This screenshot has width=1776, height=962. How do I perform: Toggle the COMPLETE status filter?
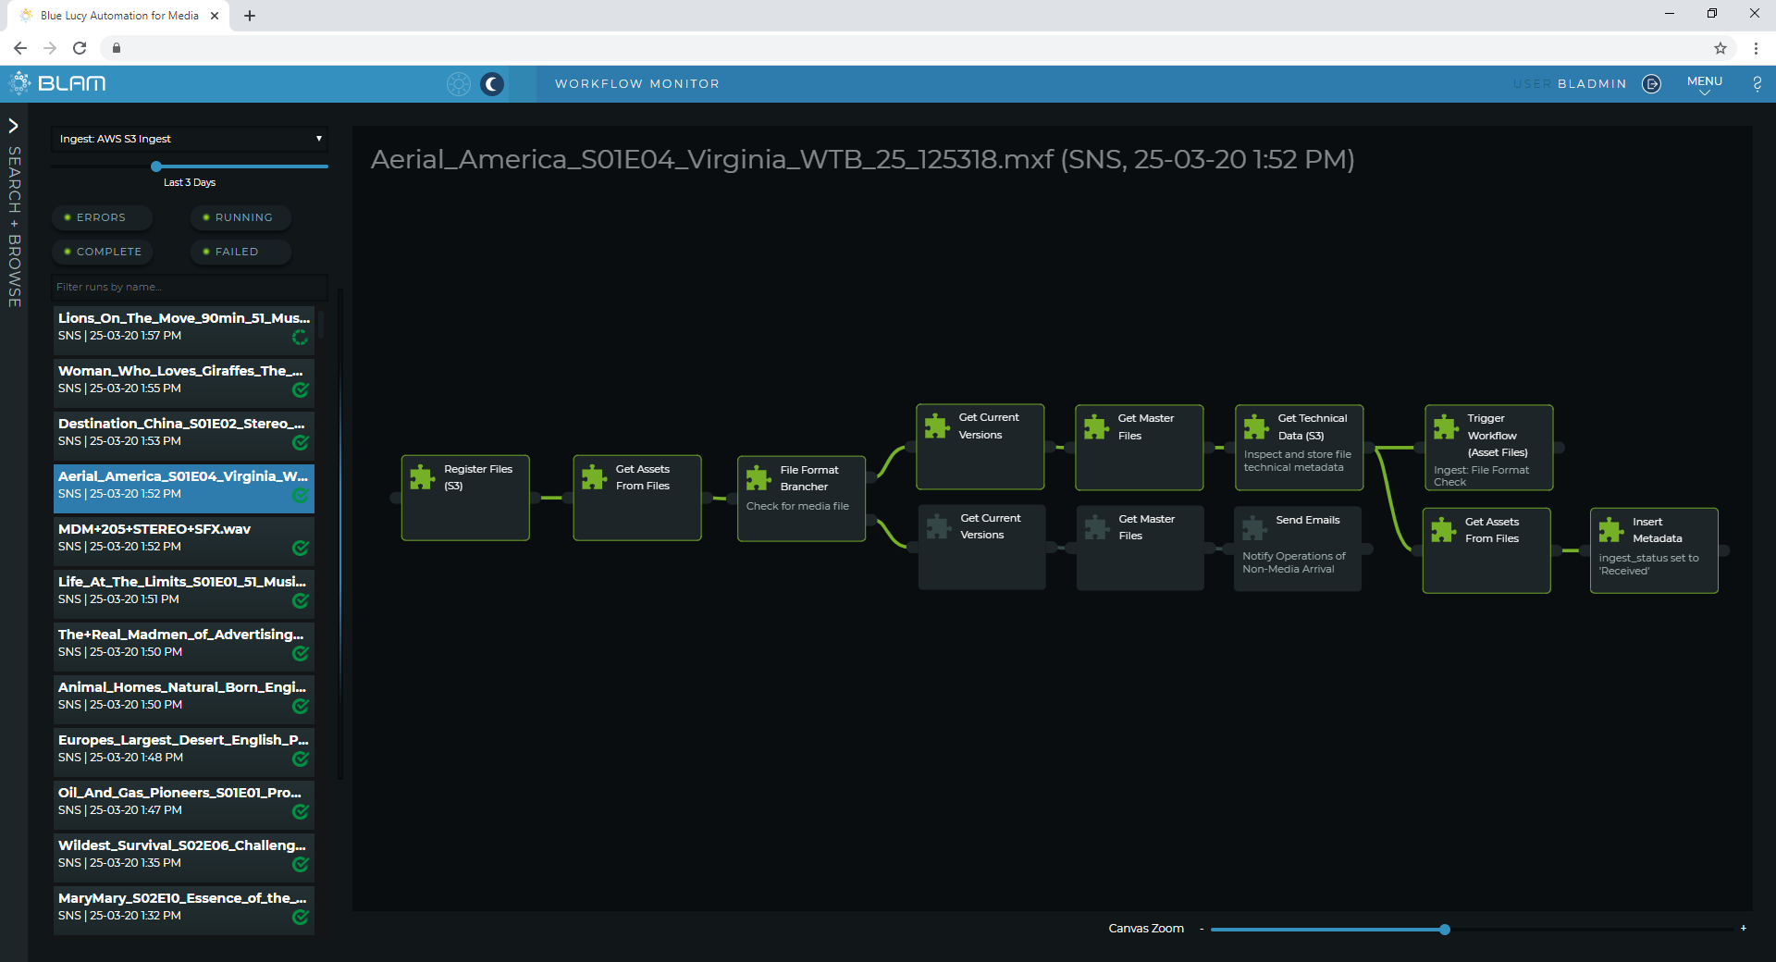coord(102,252)
